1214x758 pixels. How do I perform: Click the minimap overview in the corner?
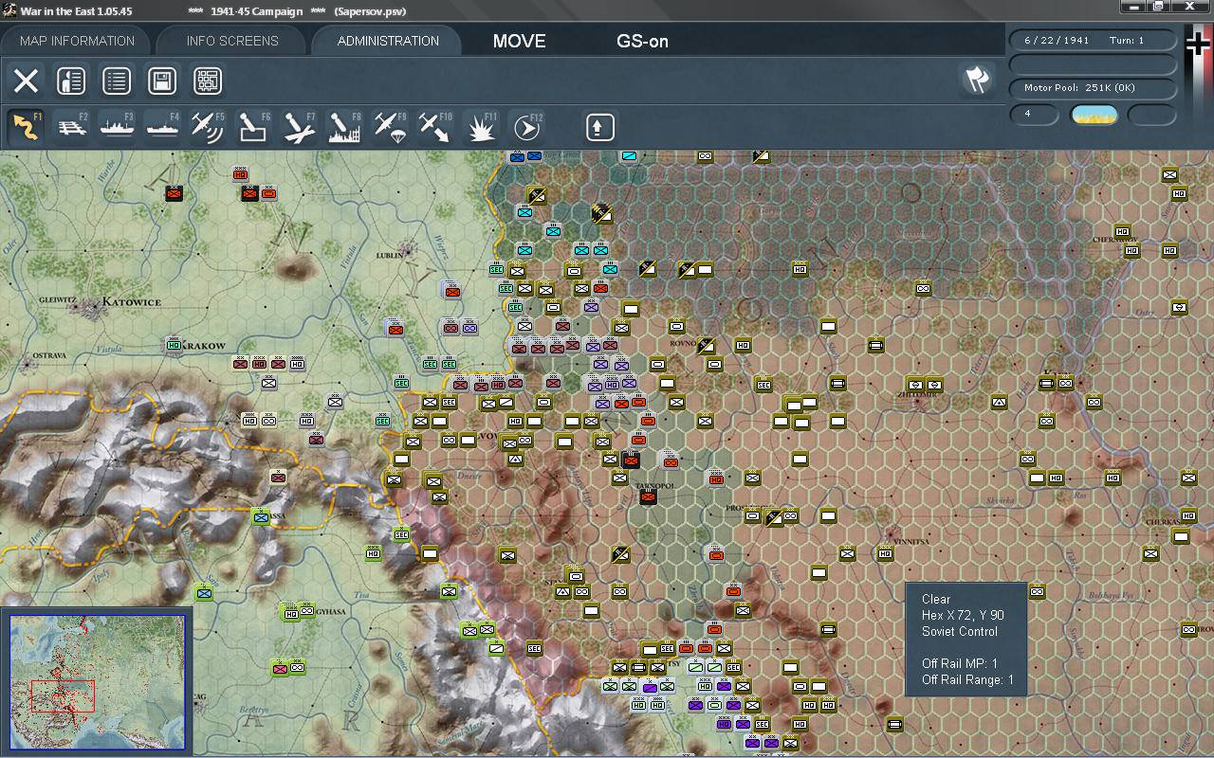coord(97,681)
